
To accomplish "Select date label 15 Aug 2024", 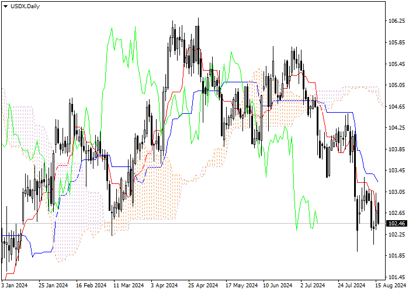I will coord(391,286).
